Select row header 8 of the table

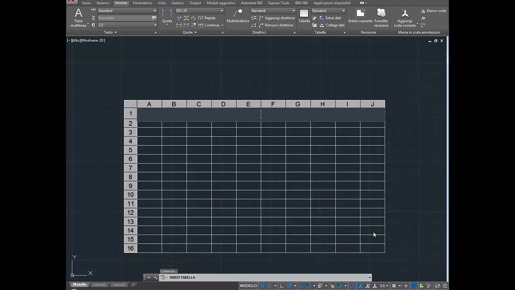click(130, 177)
